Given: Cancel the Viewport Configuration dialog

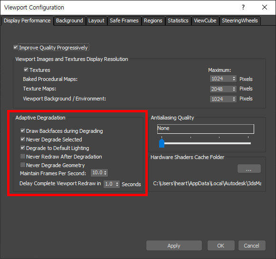Looking at the screenshot, I should pyautogui.click(x=252, y=245).
